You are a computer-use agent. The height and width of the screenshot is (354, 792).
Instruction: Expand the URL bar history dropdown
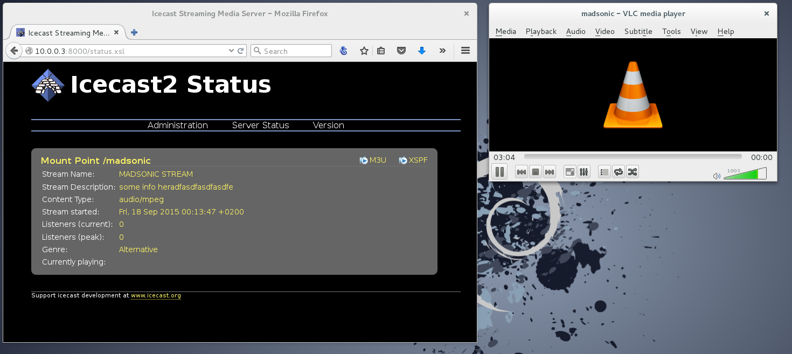(x=232, y=51)
